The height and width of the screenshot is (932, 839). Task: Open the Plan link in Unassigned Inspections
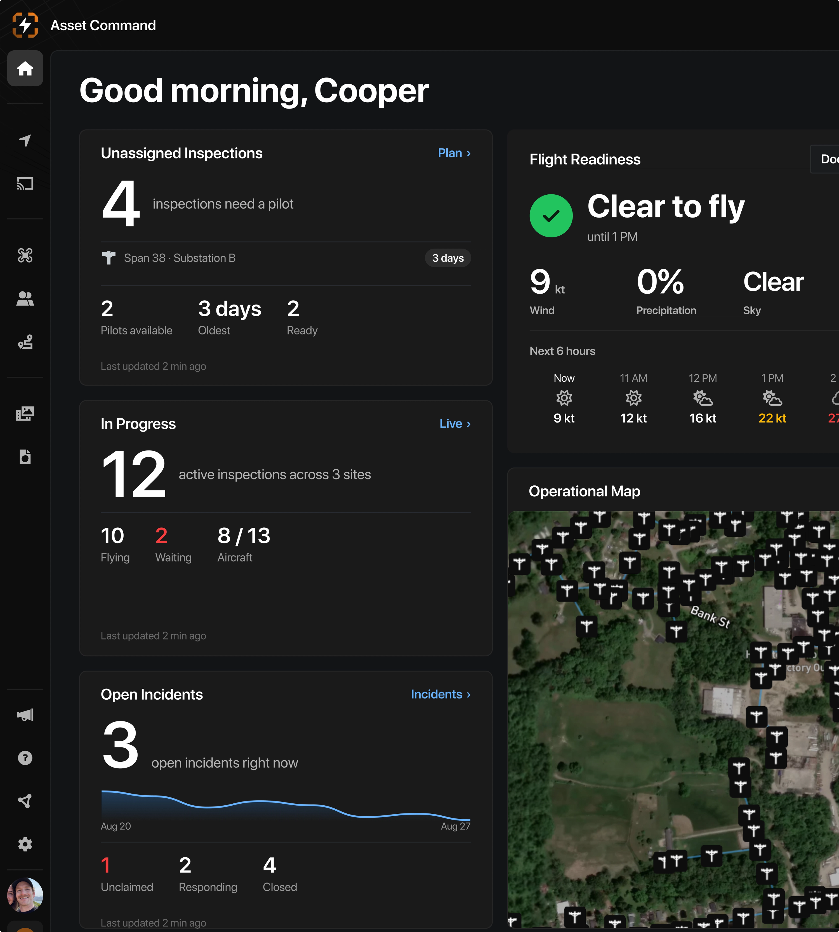point(454,153)
